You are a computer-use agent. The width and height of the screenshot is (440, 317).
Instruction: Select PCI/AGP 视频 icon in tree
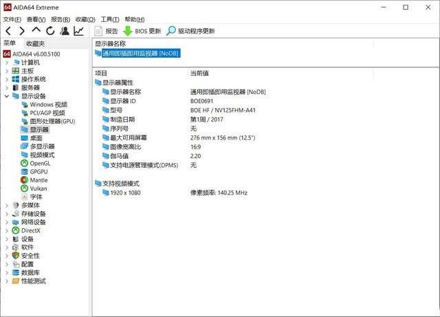[x=25, y=113]
